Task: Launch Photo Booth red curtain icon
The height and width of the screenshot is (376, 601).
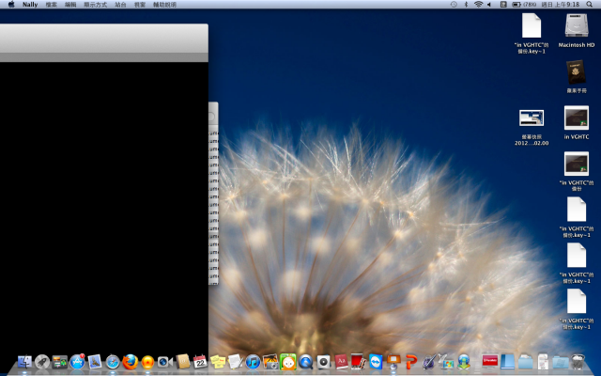Action: coord(358,361)
